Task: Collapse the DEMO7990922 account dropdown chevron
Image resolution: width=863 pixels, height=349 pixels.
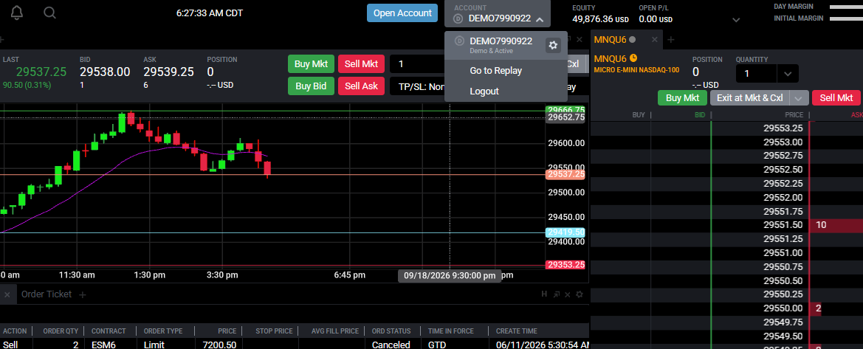Action: tap(540, 18)
